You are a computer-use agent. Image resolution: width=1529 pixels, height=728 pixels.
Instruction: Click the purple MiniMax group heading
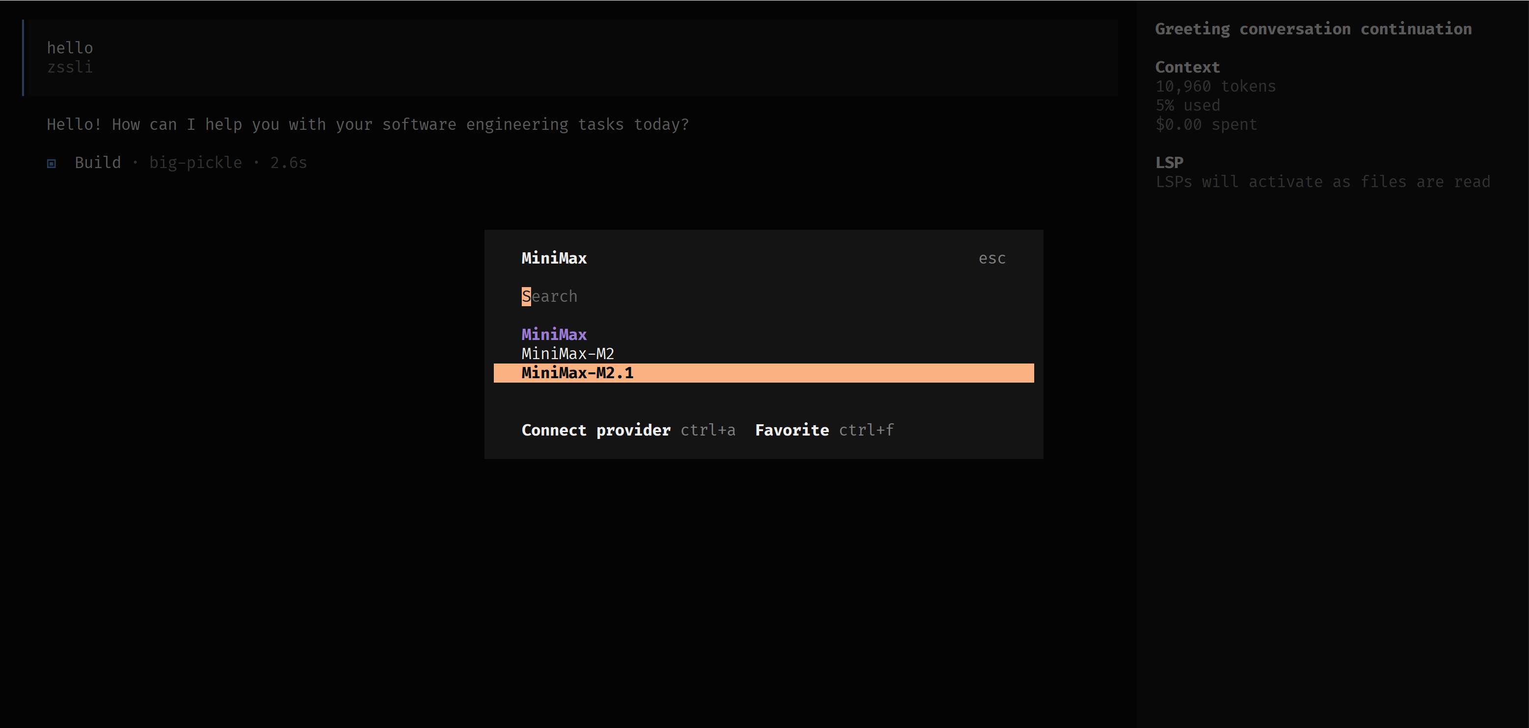pos(554,334)
